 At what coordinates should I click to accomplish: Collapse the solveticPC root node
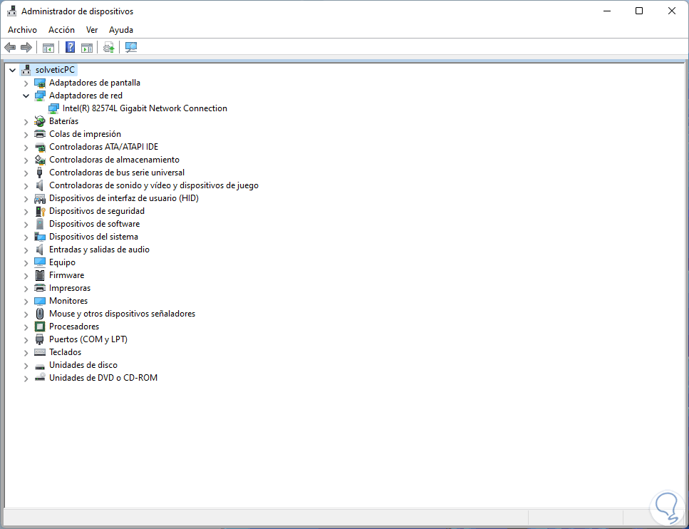tap(12, 70)
